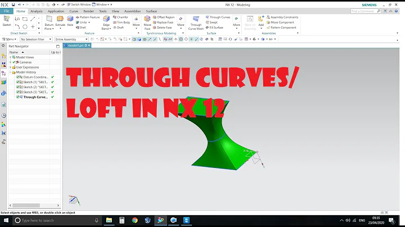This screenshot has height=227, width=405.
Task: Select Move Component command
Action: 280,22
